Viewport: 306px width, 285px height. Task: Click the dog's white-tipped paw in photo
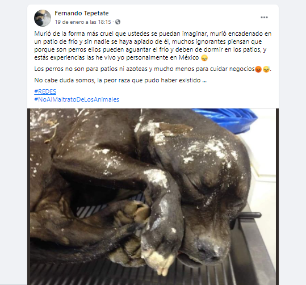click(x=159, y=261)
